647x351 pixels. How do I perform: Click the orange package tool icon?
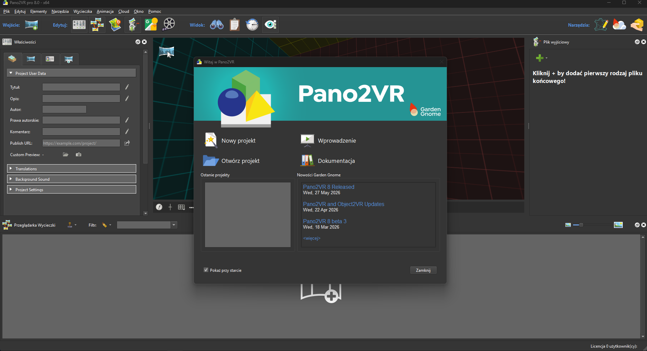pos(637,25)
